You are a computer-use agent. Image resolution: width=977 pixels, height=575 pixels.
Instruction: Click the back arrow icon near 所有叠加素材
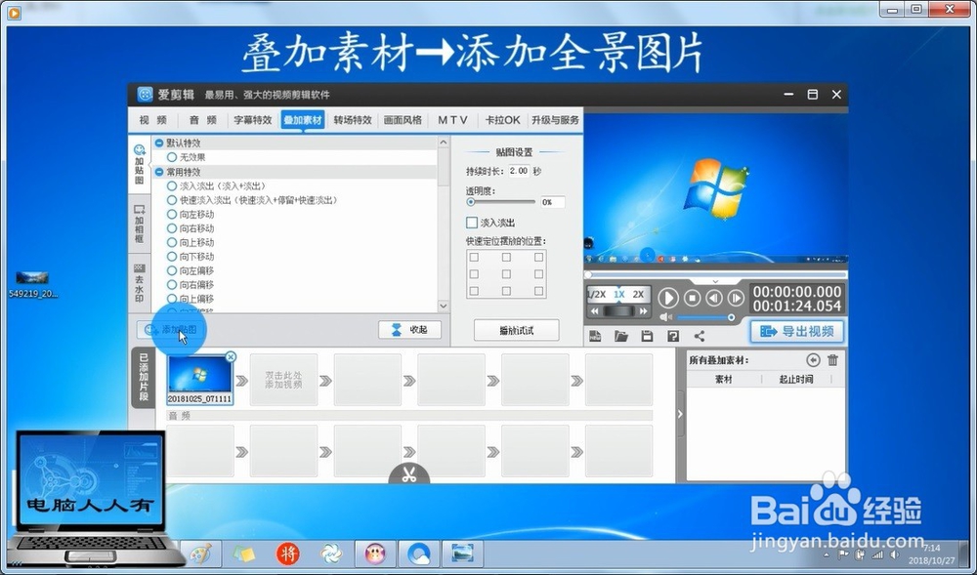[813, 359]
